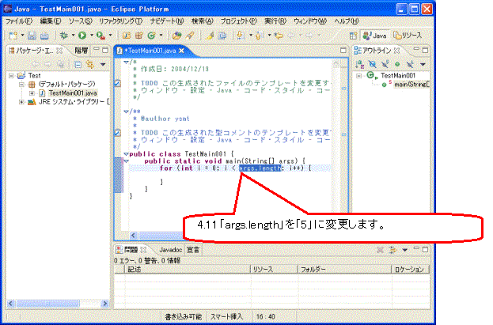Select (デフォルト・パッケージ) in Package Explorer
Screen dimensions: 493x325
(66, 85)
